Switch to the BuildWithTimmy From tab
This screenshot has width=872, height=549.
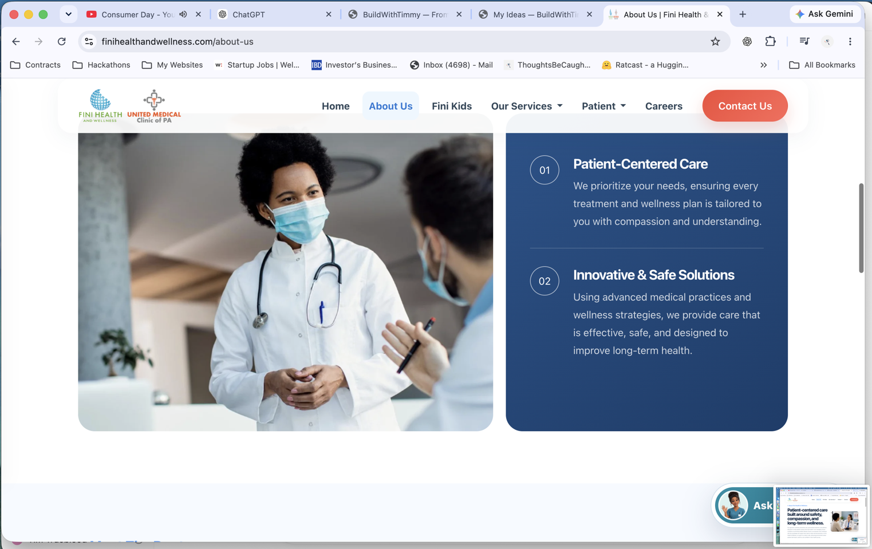tap(405, 14)
